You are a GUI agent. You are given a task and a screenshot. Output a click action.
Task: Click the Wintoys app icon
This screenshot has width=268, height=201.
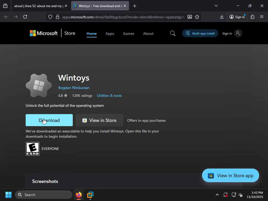39,86
